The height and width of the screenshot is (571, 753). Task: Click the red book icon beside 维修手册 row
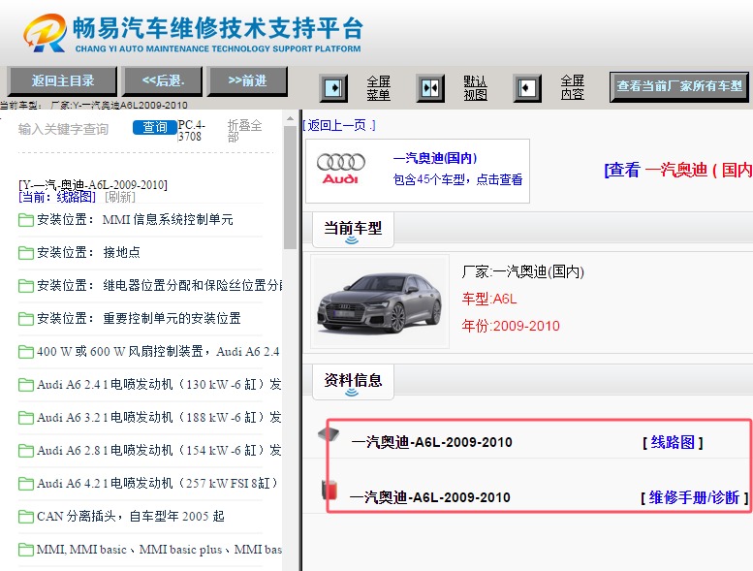tap(329, 489)
